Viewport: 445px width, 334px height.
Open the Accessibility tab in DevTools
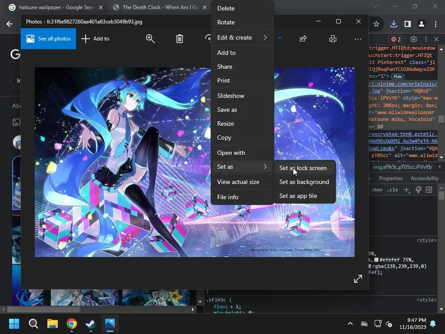(x=425, y=178)
